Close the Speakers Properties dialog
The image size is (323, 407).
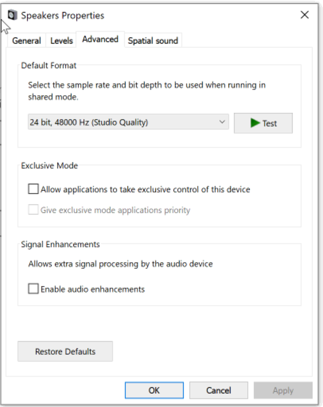click(304, 15)
